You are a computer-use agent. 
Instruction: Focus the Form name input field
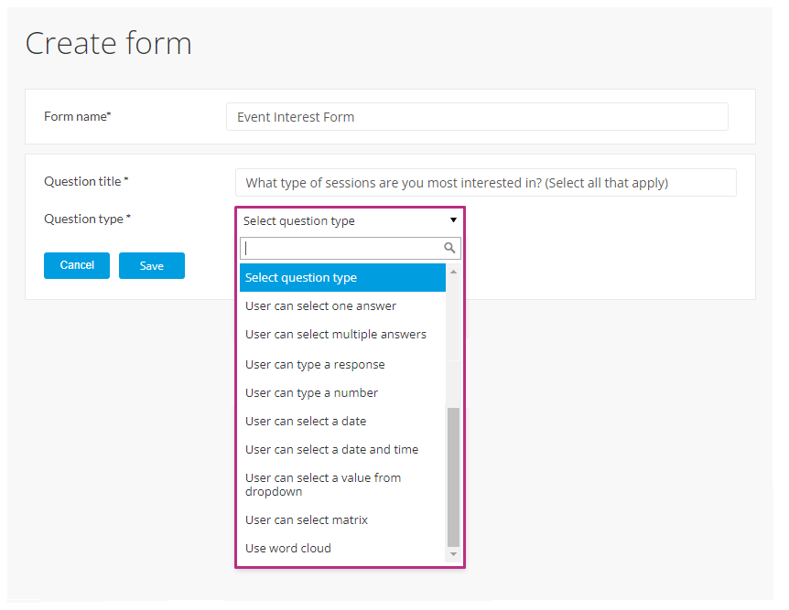tap(477, 117)
